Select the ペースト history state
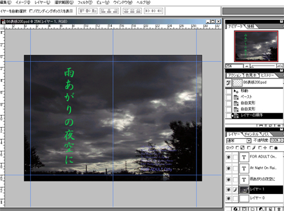The height and width of the screenshot is (211, 284). [257, 97]
